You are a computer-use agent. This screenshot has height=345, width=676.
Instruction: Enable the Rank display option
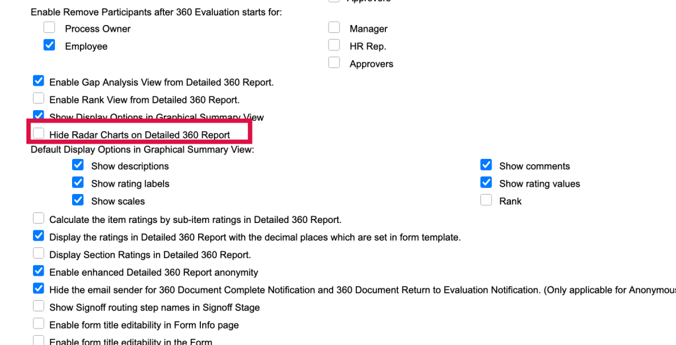486,201
